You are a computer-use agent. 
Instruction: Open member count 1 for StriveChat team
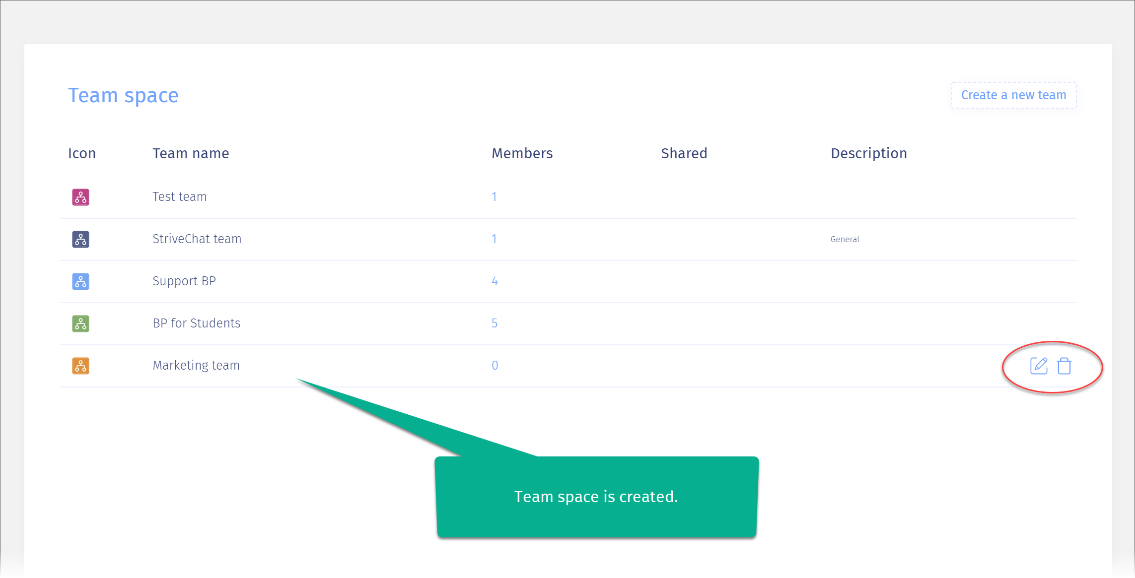point(494,239)
